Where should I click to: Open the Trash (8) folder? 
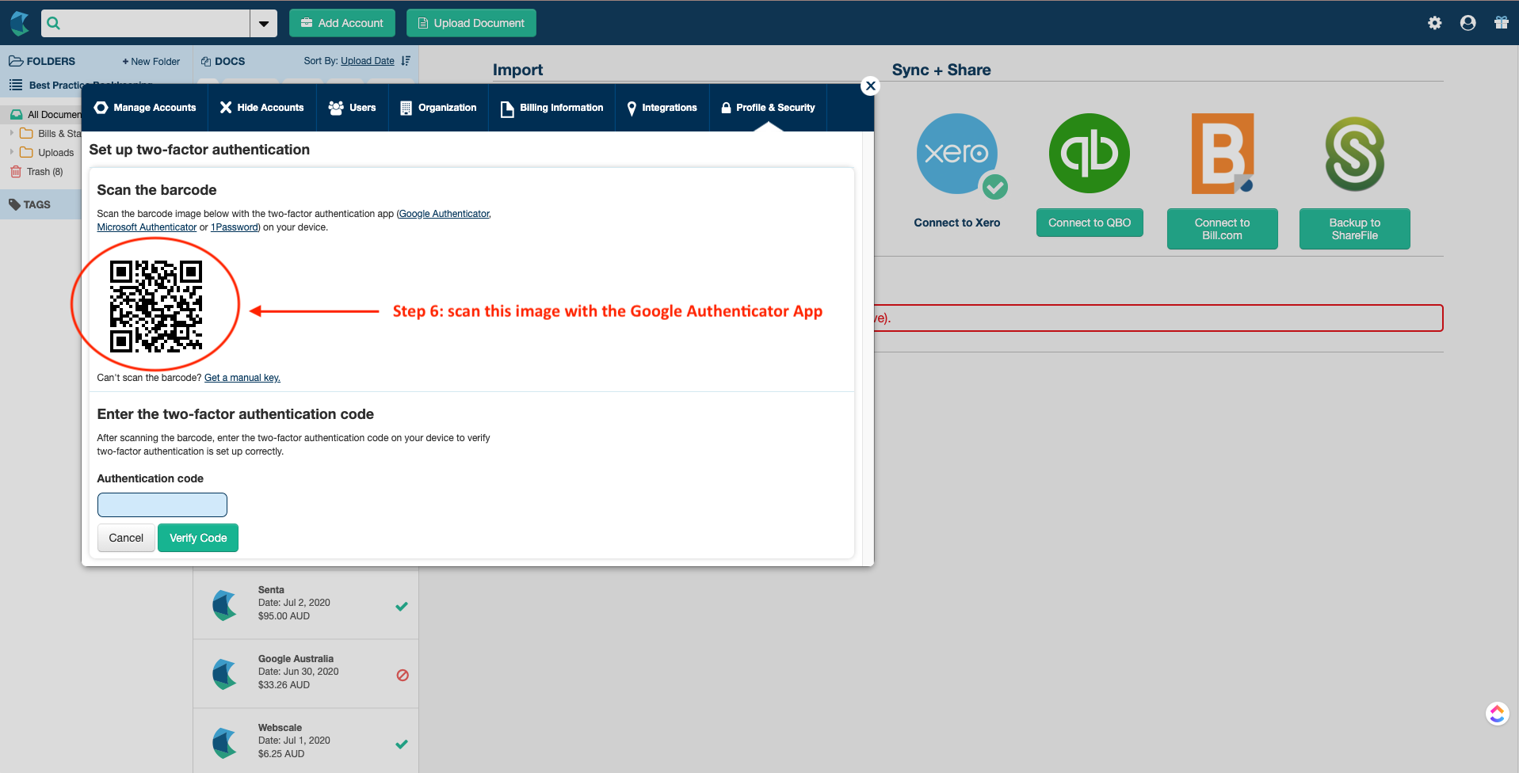coord(36,172)
